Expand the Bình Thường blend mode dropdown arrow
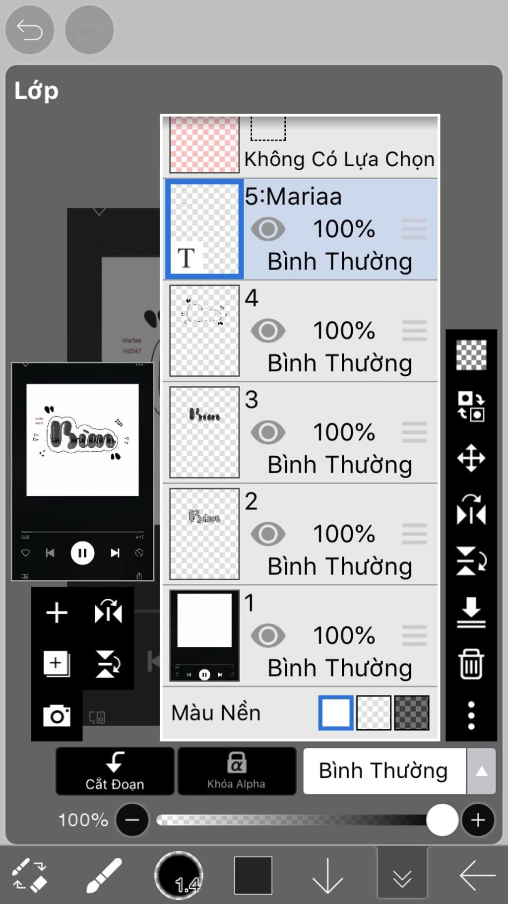This screenshot has height=904, width=508. (x=481, y=771)
